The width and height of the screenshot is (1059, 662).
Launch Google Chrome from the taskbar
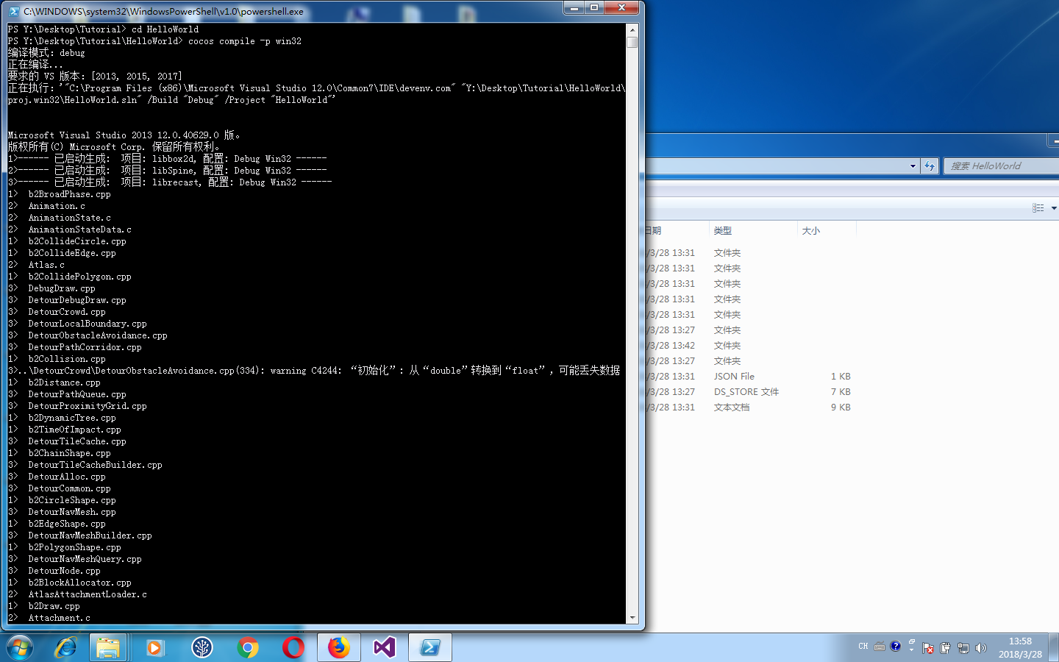tap(248, 647)
